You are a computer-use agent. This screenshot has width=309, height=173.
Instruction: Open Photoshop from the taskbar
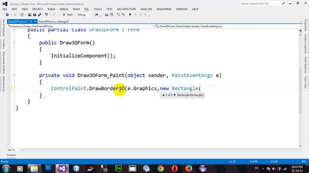click(48, 169)
